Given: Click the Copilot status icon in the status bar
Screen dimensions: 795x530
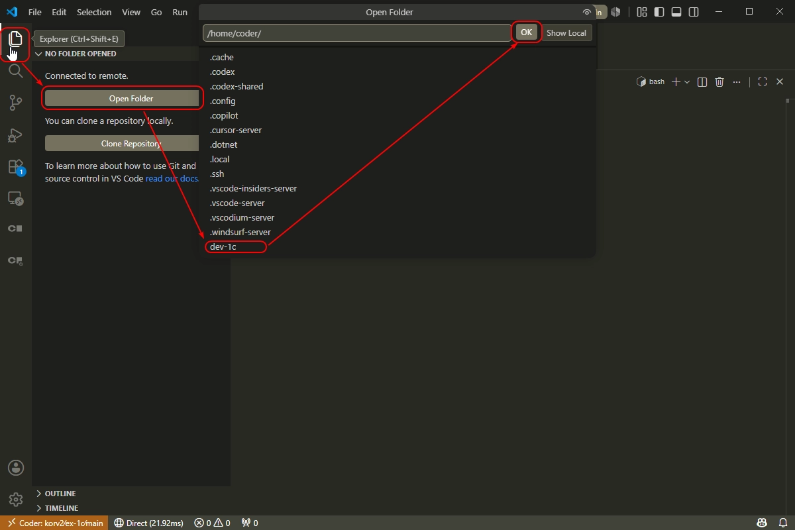Looking at the screenshot, I should (763, 523).
